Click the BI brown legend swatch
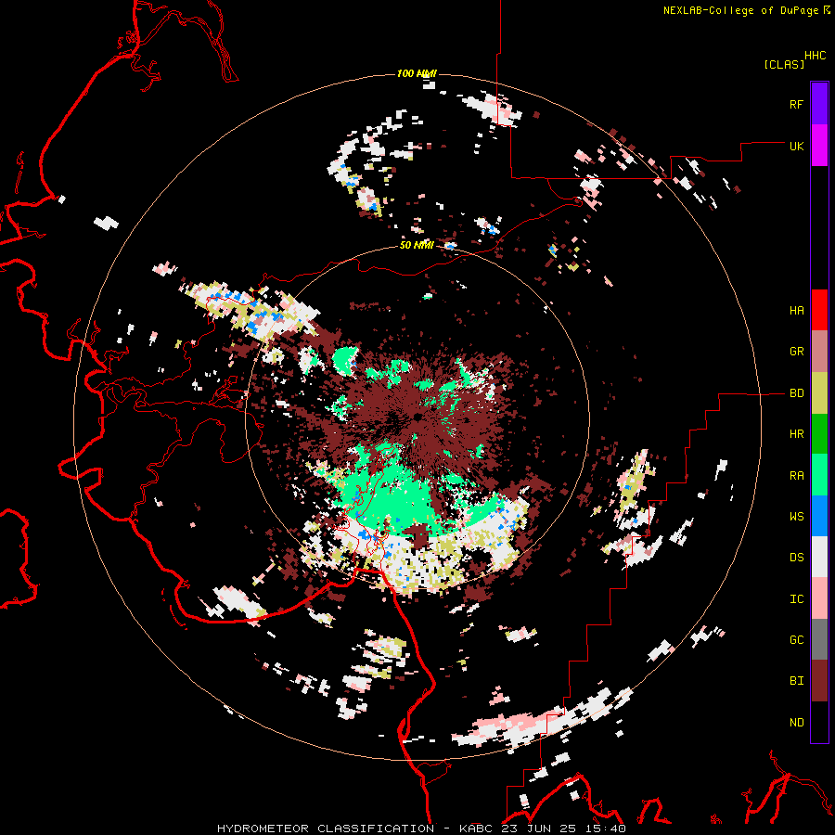This screenshot has width=835, height=835. pyautogui.click(x=819, y=681)
